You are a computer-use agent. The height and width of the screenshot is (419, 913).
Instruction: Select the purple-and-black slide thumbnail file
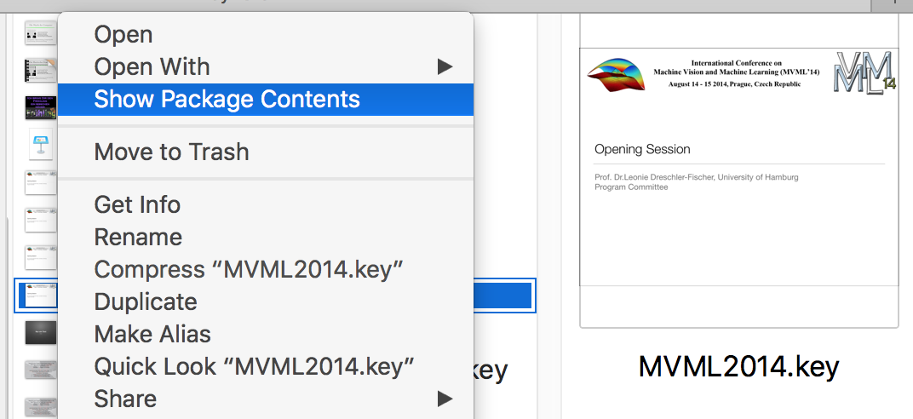coord(40,107)
